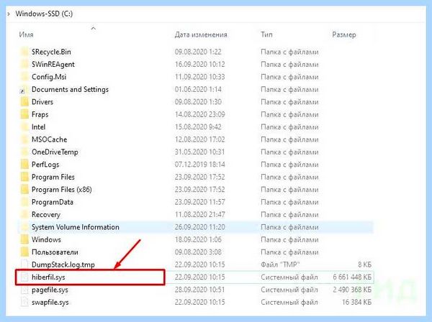Click the date 14.08.2020 23:09
The height and width of the screenshot is (322, 432).
(199, 115)
